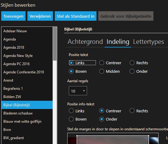
Task: Open the Aantal regels dropdown
Action: (x=78, y=91)
